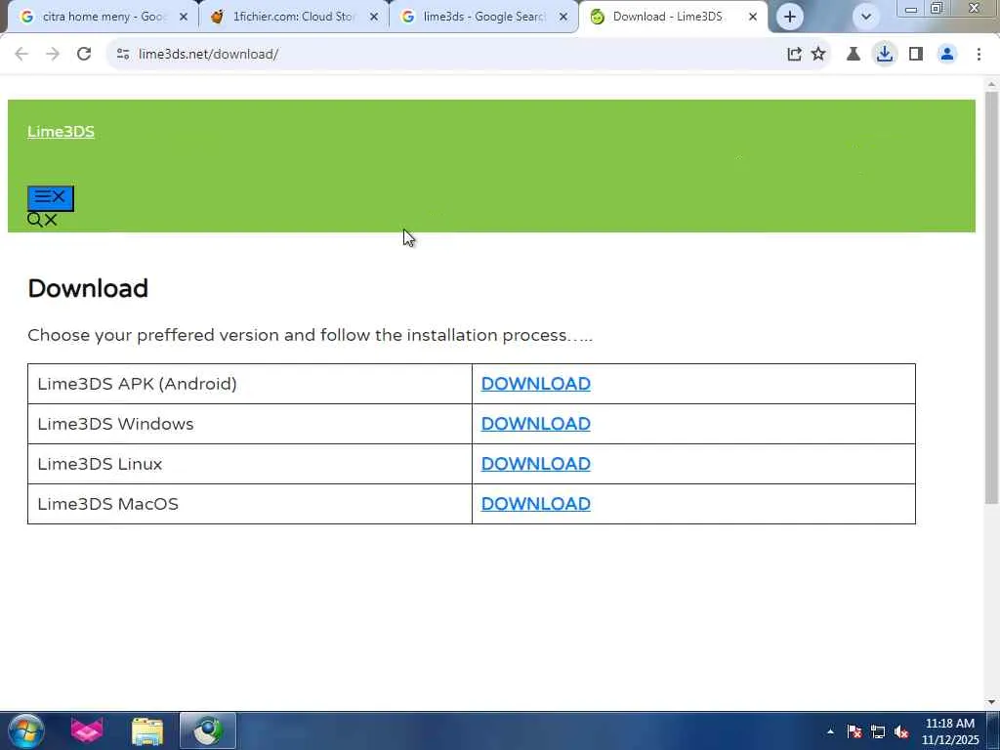Open the Lime3DS site title link
The image size is (1000, 750).
[x=61, y=132]
